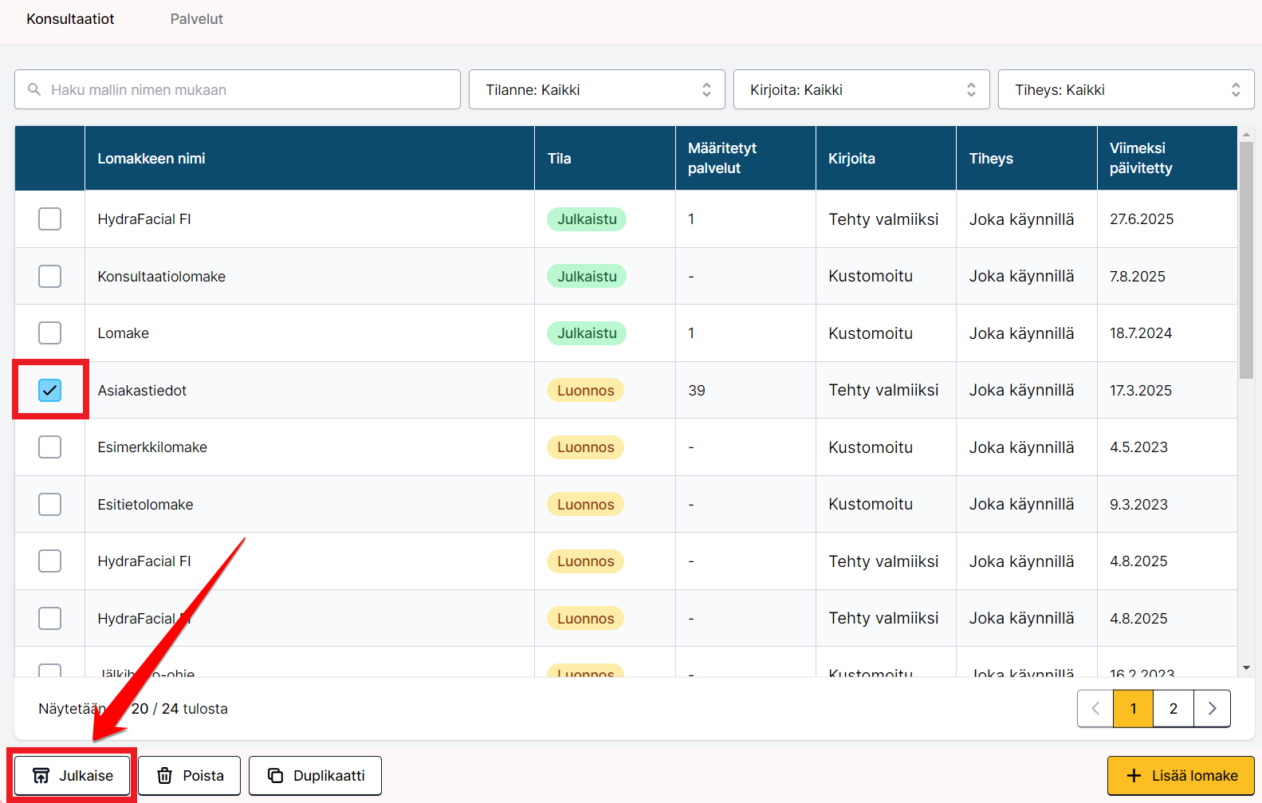Click date 4.5.2023

1138,447
